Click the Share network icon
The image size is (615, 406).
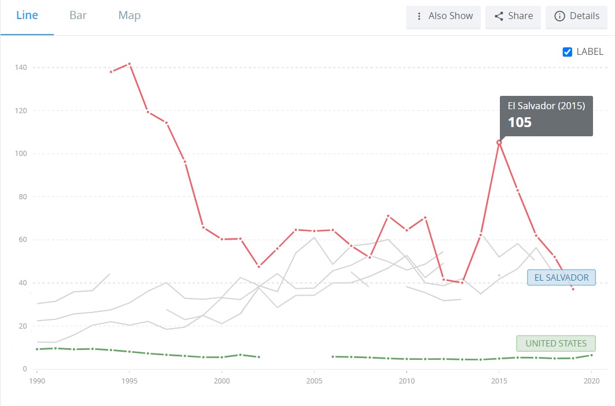coord(499,16)
